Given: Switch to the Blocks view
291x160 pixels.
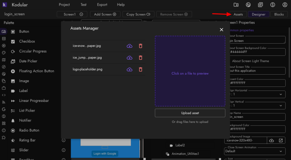Looking at the screenshot, I should (279, 14).
